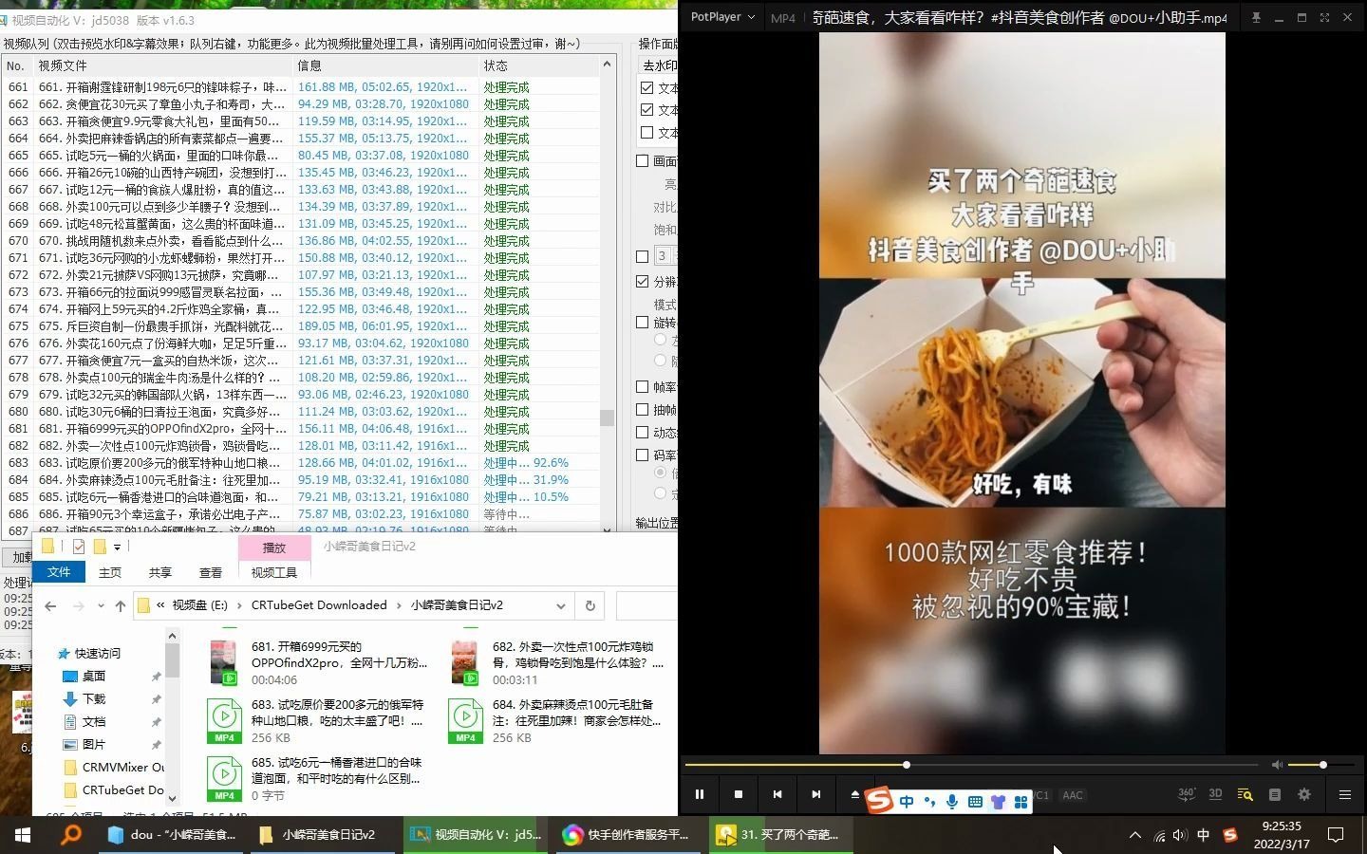Open PotPlayer settings gear
1367x854 pixels.
[1304, 794]
